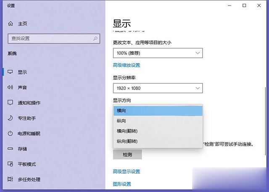Open the 1920 × 1080 resolution dropdown
This screenshot has height=192, width=269.
[x=158, y=88]
